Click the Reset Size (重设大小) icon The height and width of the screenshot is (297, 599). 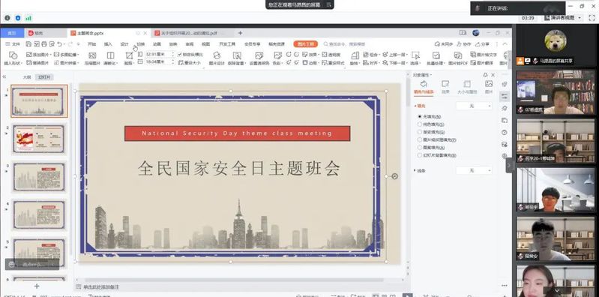click(x=181, y=63)
